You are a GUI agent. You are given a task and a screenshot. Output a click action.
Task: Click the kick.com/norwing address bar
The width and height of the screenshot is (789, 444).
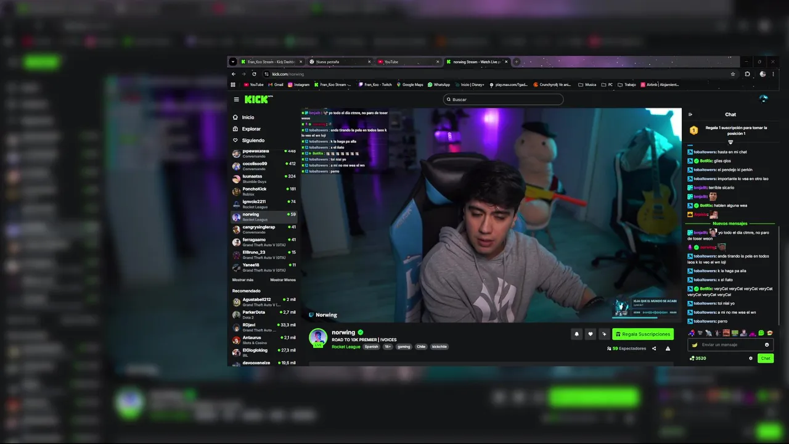(x=499, y=74)
